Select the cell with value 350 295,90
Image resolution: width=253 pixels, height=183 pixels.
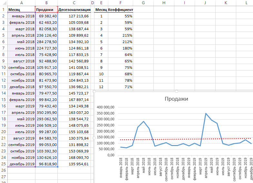pyautogui.click(x=46, y=113)
